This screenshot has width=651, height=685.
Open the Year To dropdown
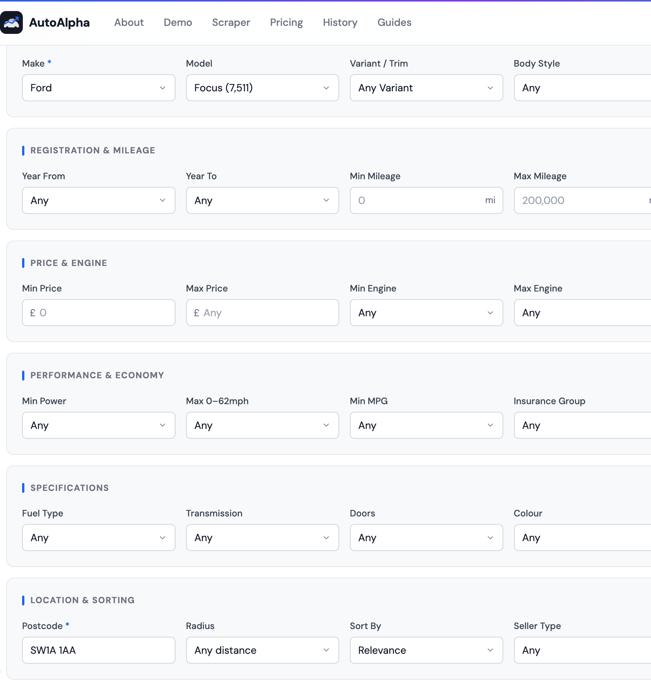click(x=262, y=200)
